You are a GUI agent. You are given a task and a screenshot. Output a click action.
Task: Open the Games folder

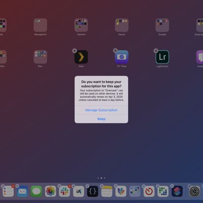81,25
